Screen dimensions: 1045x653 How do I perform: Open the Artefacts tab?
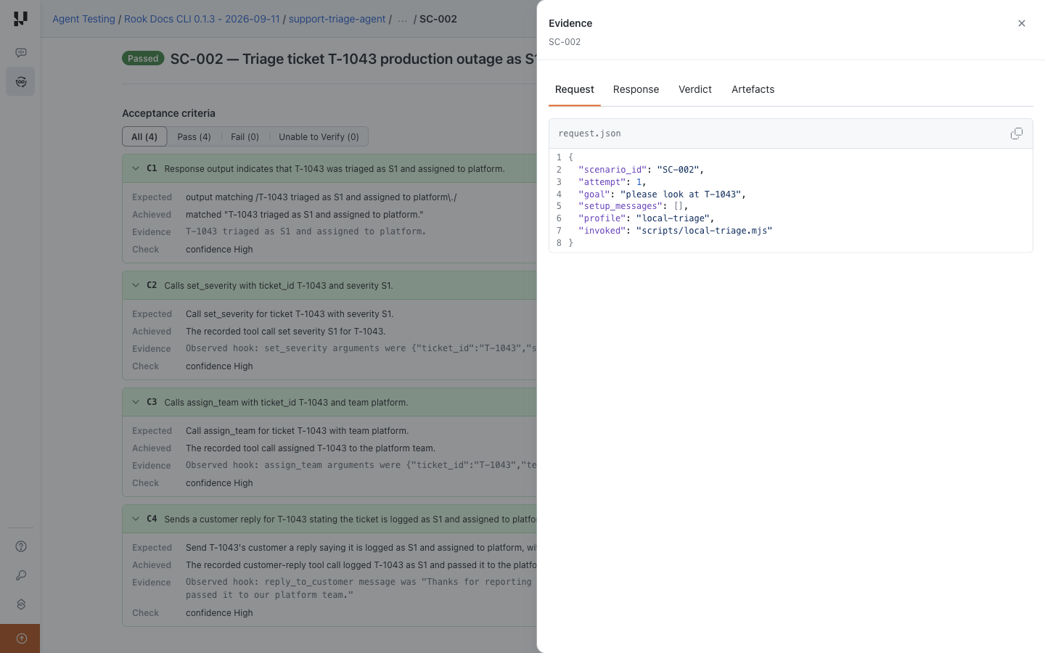[753, 89]
